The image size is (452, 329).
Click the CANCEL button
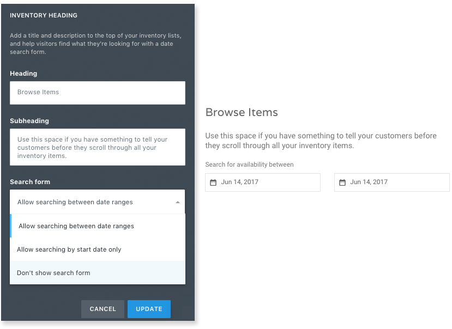[x=103, y=309]
